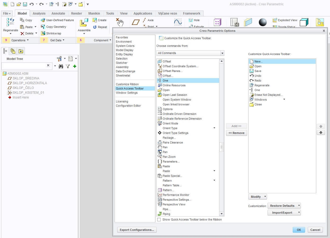Switch to the Framework tab
Viewport: 330px width, 238px height.
(192, 13)
